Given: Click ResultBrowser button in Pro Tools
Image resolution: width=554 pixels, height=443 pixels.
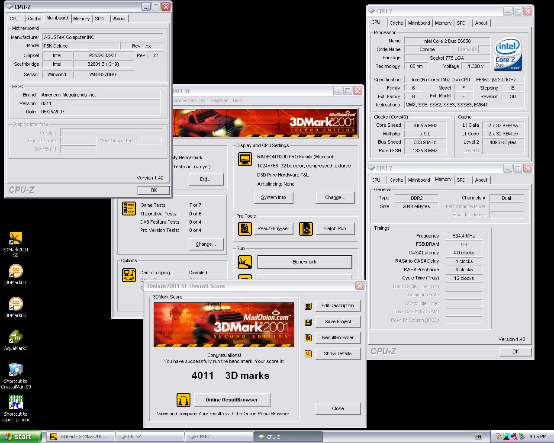Looking at the screenshot, I should click(274, 228).
